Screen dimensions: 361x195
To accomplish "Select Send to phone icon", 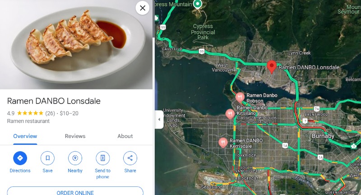I will 103,158.
